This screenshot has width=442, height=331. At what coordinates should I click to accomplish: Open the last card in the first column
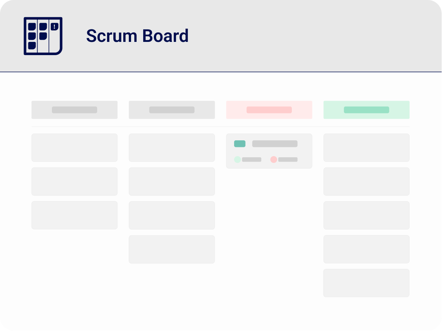pos(74,215)
